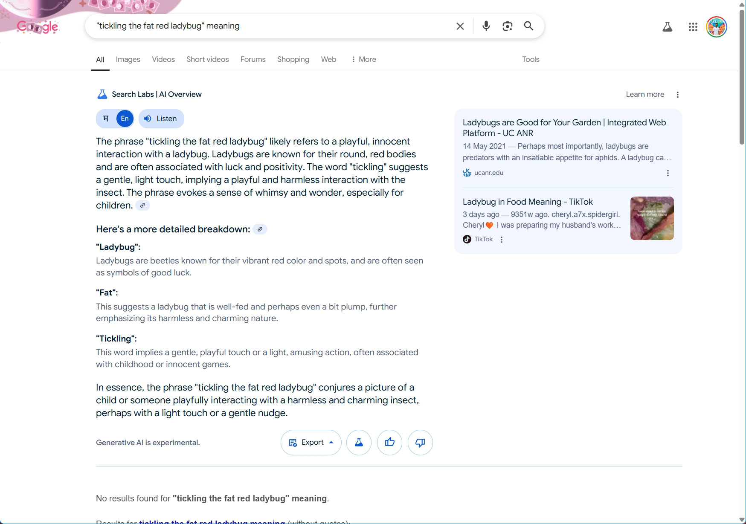This screenshot has width=746, height=524.
Task: Open the TikTok result thumbnail image
Action: click(x=652, y=218)
